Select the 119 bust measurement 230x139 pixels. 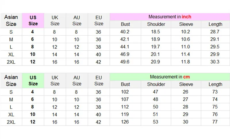pyautogui.click(x=125, y=115)
